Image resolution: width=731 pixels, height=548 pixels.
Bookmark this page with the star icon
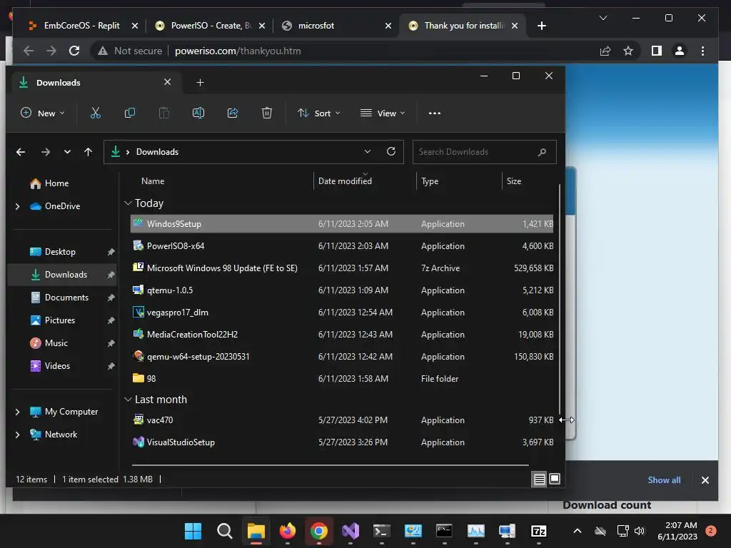[628, 51]
